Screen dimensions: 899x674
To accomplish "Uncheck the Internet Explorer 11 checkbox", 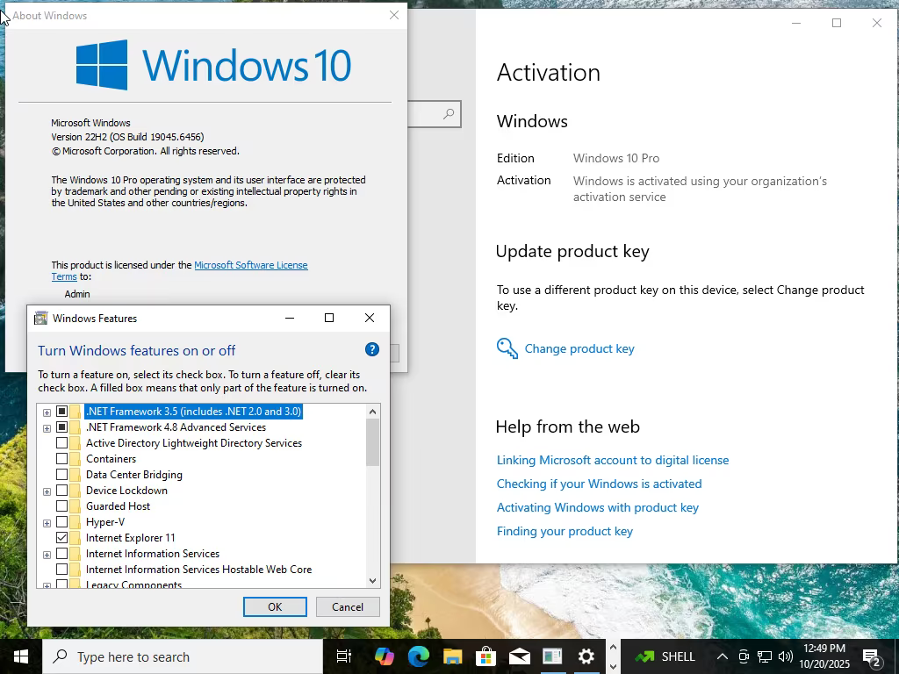I will [x=62, y=538].
